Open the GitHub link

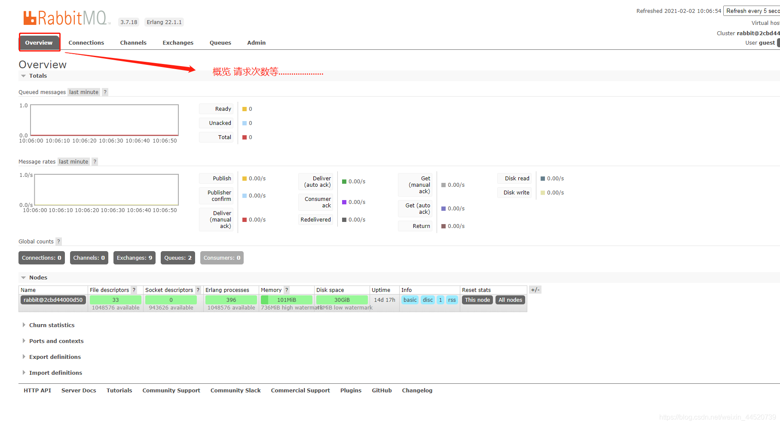coord(382,390)
